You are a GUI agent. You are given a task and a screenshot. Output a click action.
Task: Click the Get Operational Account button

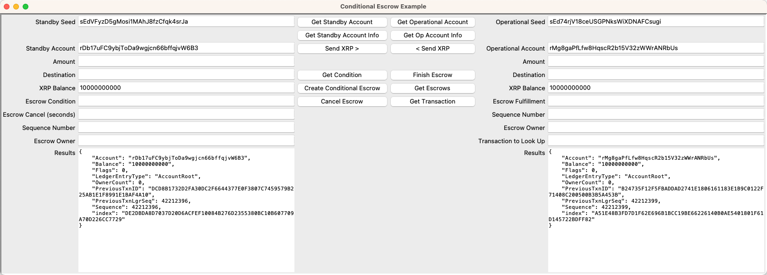click(432, 22)
